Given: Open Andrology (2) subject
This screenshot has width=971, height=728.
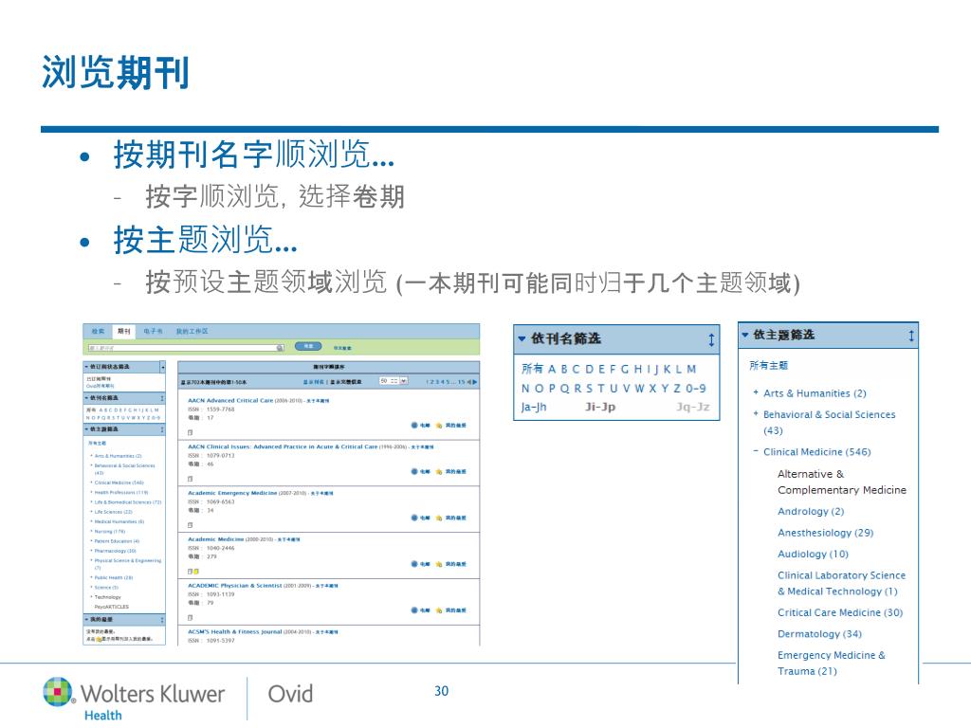Looking at the screenshot, I should pos(811,511).
